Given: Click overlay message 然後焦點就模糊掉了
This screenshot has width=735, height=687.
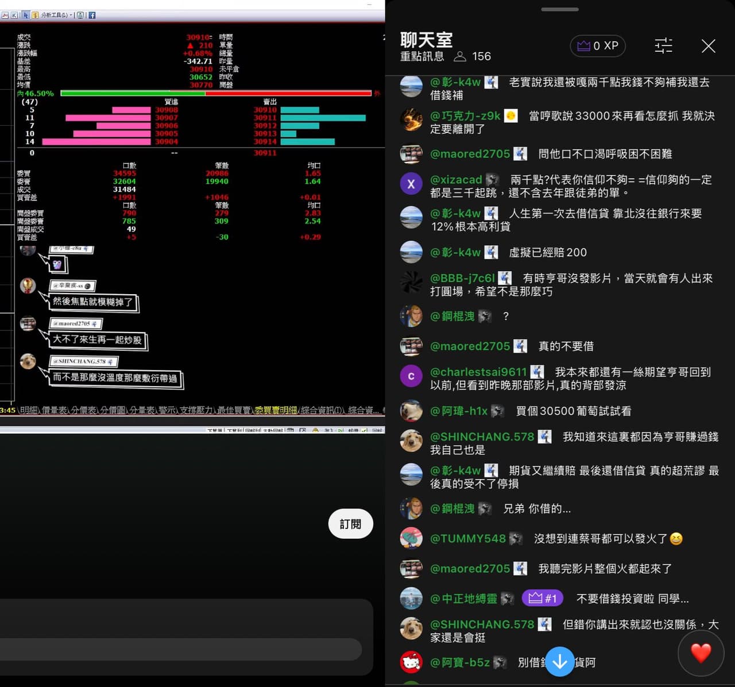Looking at the screenshot, I should pyautogui.click(x=92, y=302).
